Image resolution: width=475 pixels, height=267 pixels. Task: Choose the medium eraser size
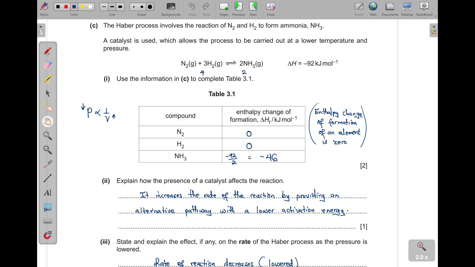pos(142,7)
